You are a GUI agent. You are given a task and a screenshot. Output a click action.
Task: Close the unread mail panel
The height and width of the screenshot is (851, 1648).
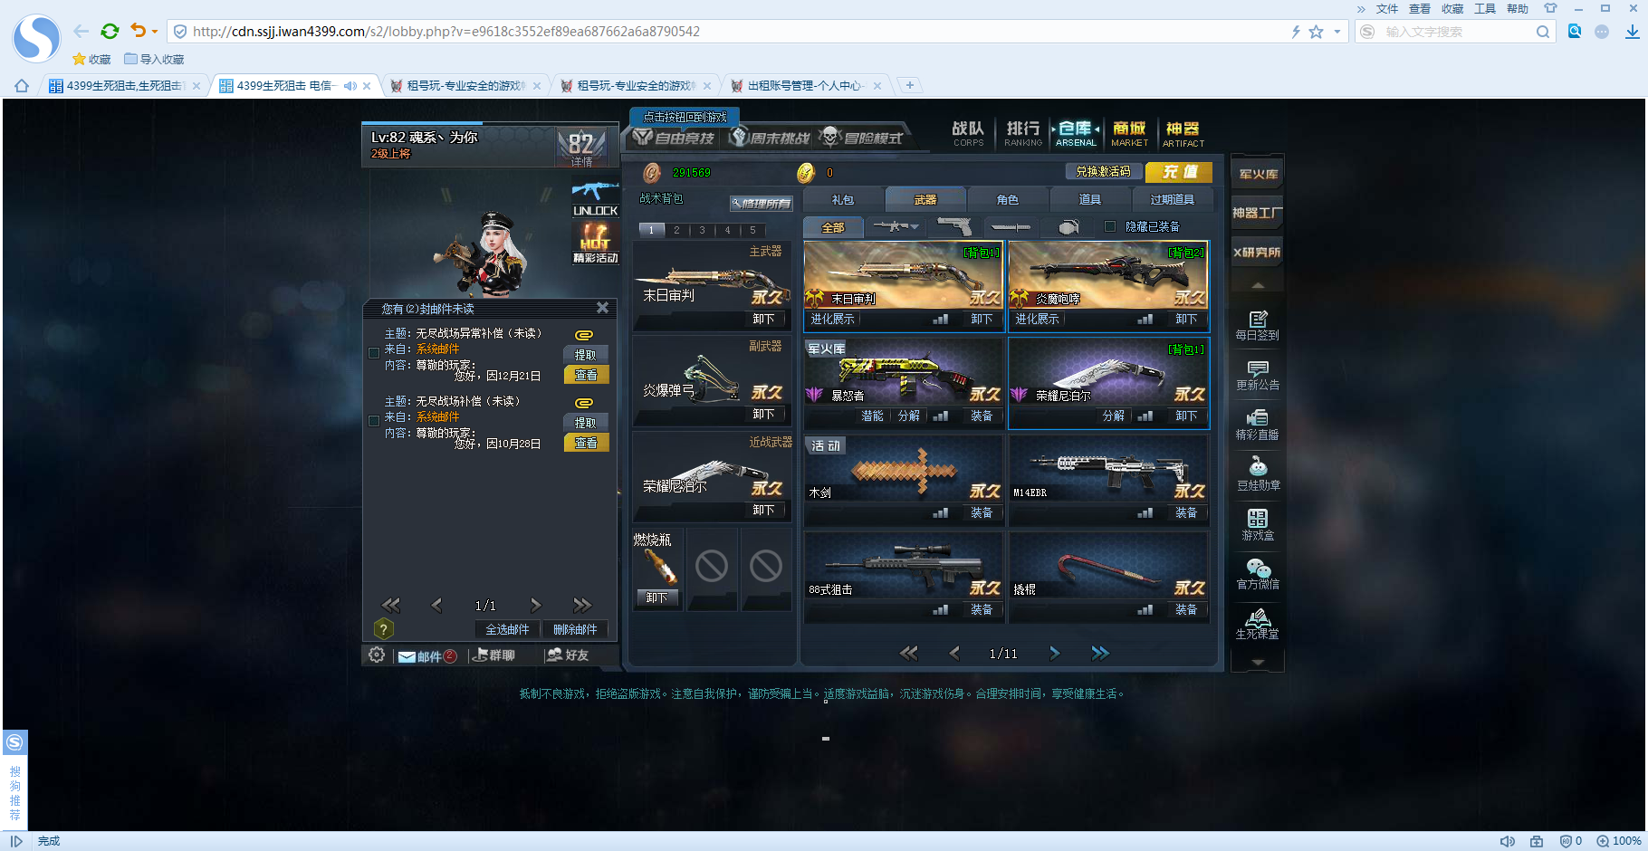602,308
